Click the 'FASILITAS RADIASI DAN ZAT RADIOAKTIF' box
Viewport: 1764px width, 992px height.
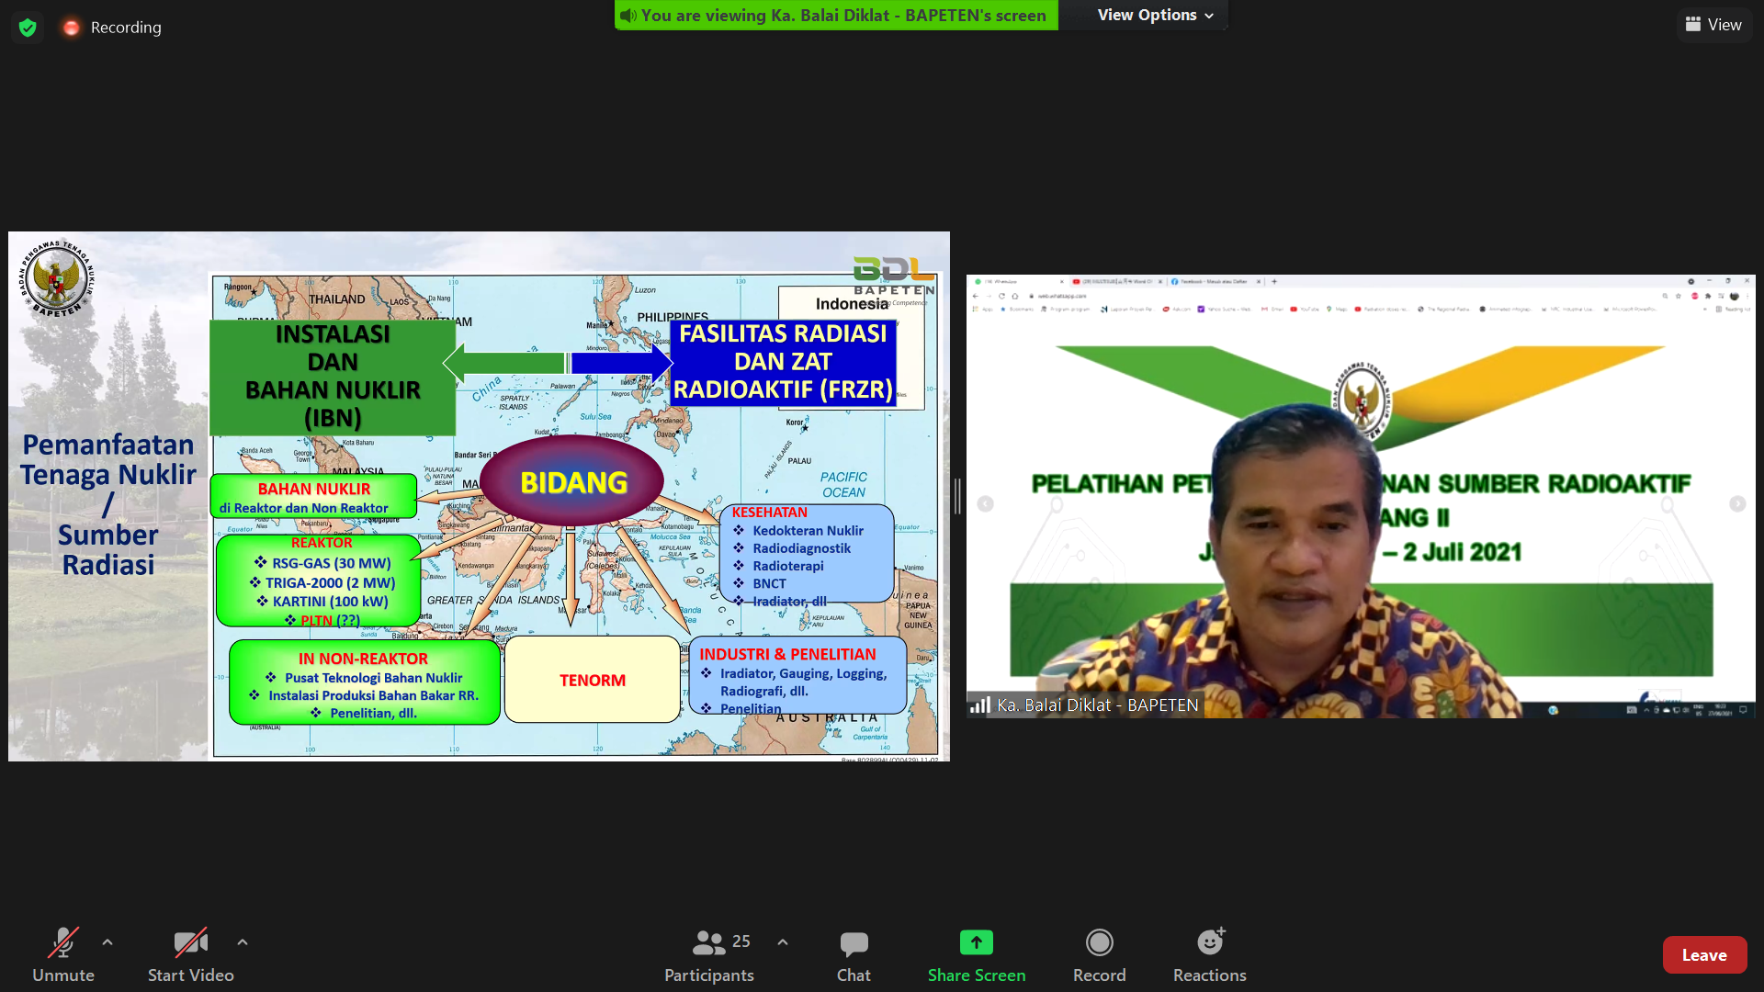tap(783, 362)
